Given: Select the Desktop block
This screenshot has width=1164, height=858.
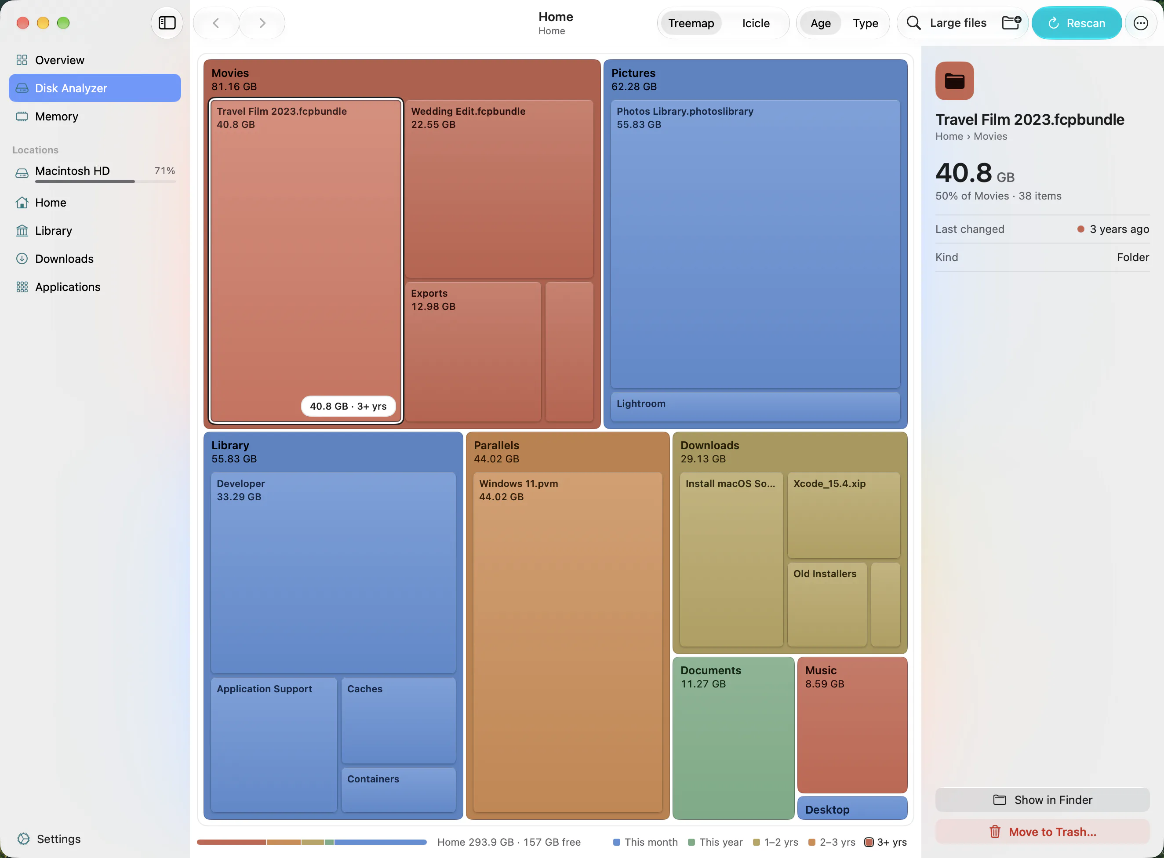Looking at the screenshot, I should (x=852, y=808).
